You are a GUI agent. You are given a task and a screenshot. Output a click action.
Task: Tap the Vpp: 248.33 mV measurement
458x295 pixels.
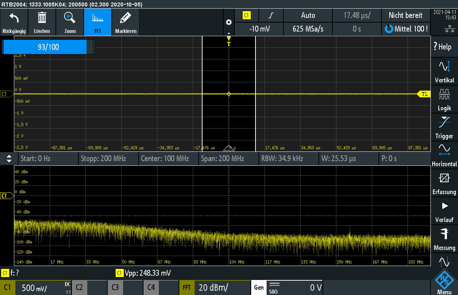coord(143,273)
